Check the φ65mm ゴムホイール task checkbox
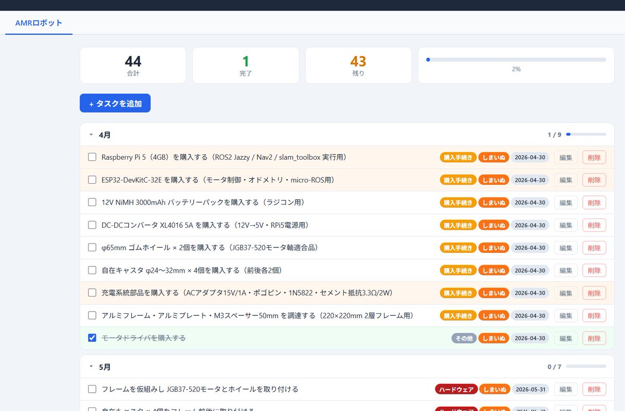Viewport: 625px width, 411px height. [92, 248]
